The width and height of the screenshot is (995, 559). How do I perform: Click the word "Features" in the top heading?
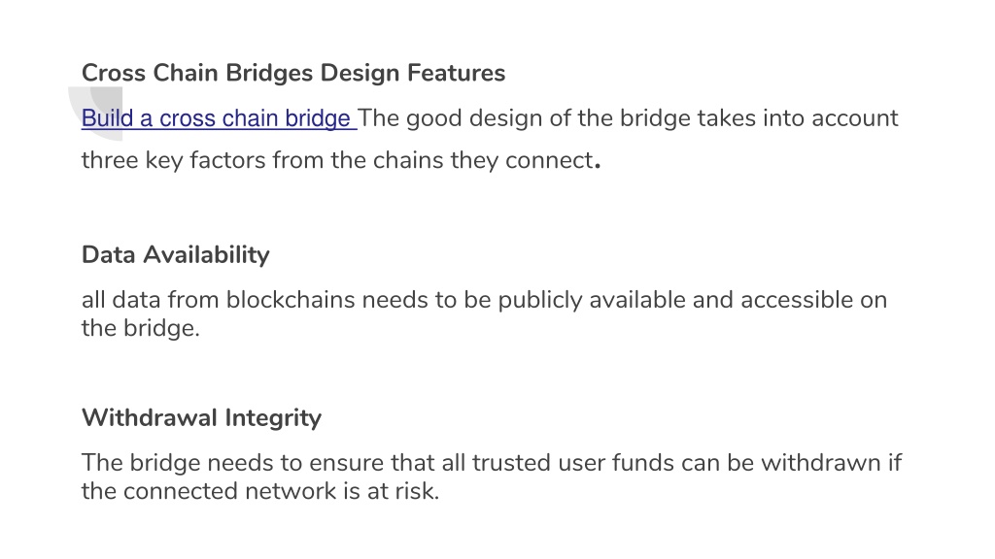coord(457,73)
